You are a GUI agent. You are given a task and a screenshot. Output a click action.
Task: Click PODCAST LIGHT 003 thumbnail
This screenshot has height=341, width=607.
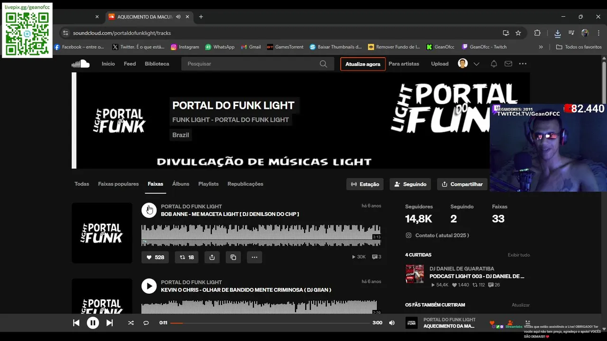(x=414, y=274)
